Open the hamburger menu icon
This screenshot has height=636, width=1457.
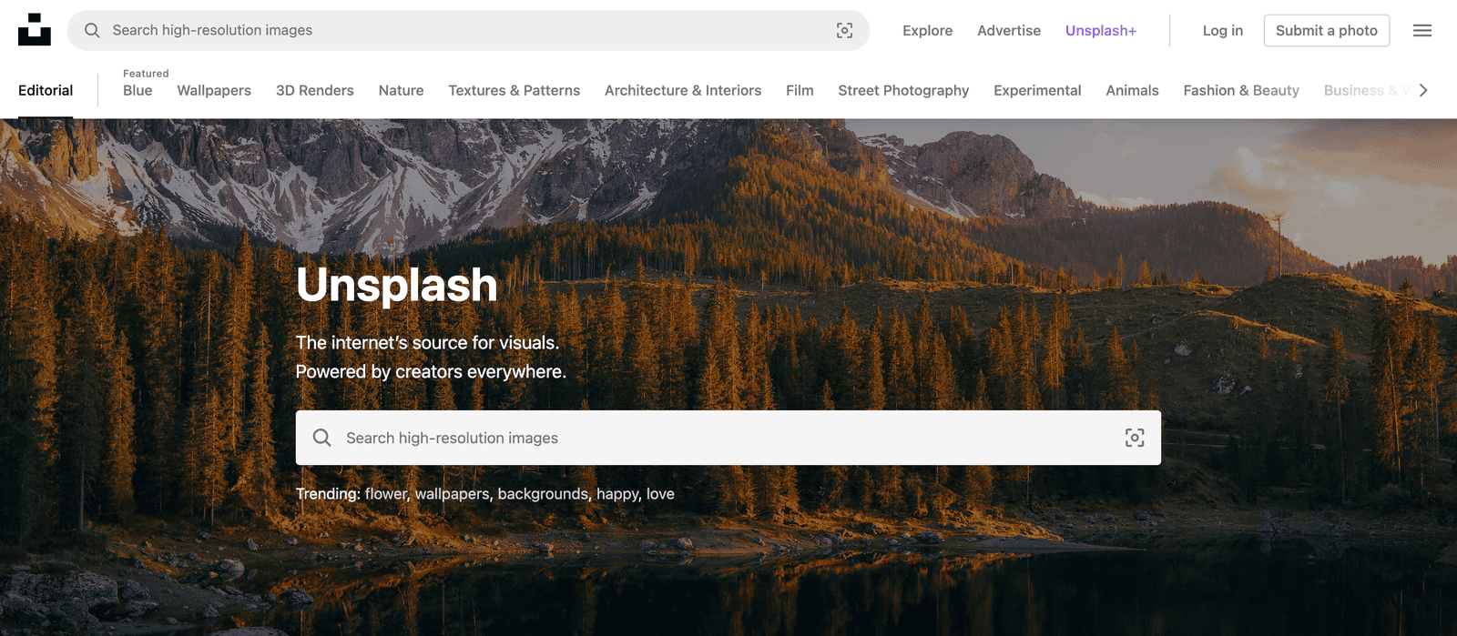[1422, 30]
